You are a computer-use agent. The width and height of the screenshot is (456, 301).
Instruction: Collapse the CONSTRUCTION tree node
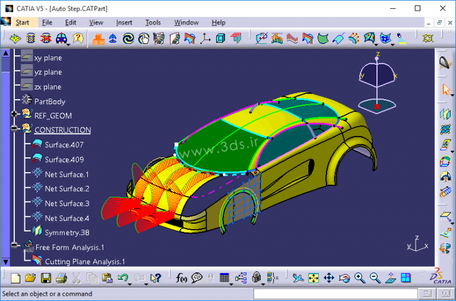14,128
